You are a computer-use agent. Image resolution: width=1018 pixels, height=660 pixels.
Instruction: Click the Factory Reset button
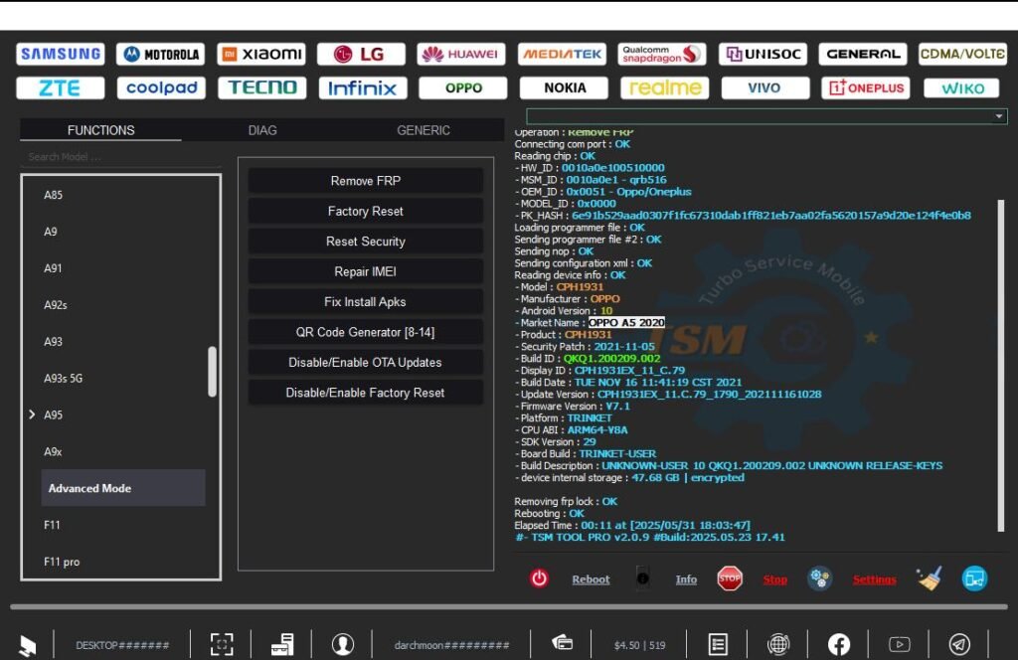coord(366,211)
